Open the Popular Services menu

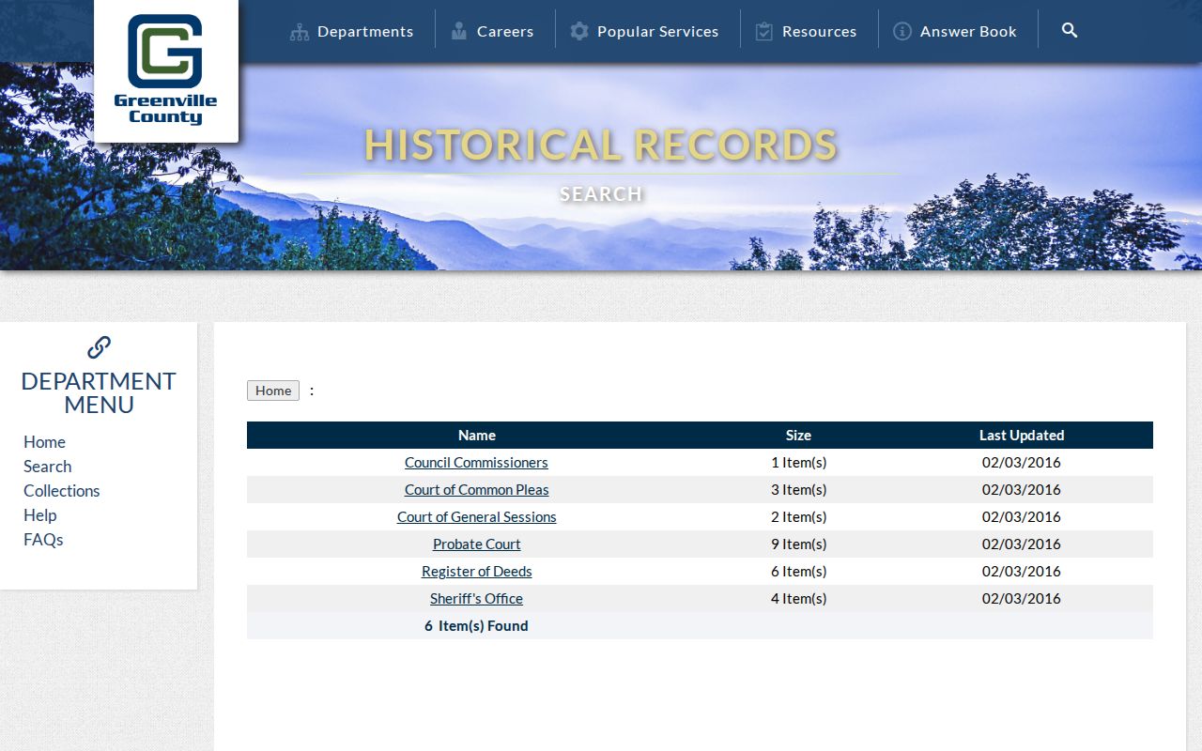tap(658, 31)
